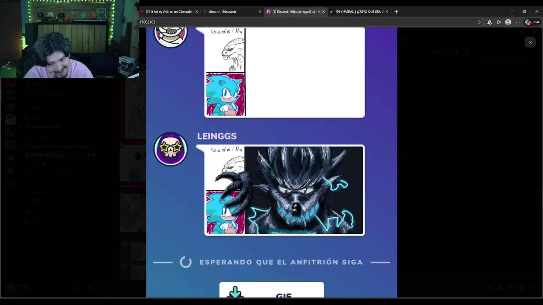Click the loading spinner beside ESPERANDO
Screen dimensions: 543x305
tap(186, 262)
